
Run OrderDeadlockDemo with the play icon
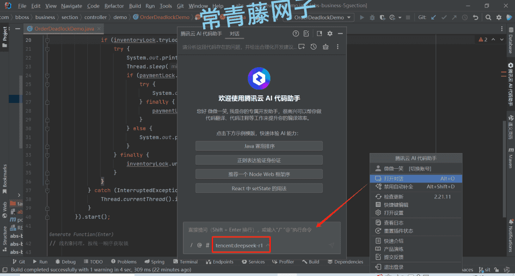point(362,17)
